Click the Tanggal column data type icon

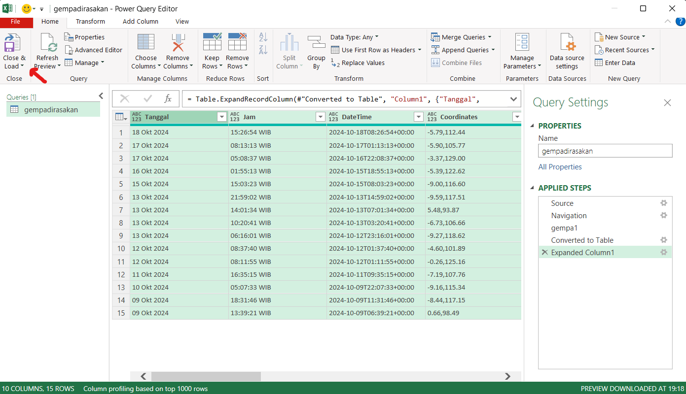[137, 117]
